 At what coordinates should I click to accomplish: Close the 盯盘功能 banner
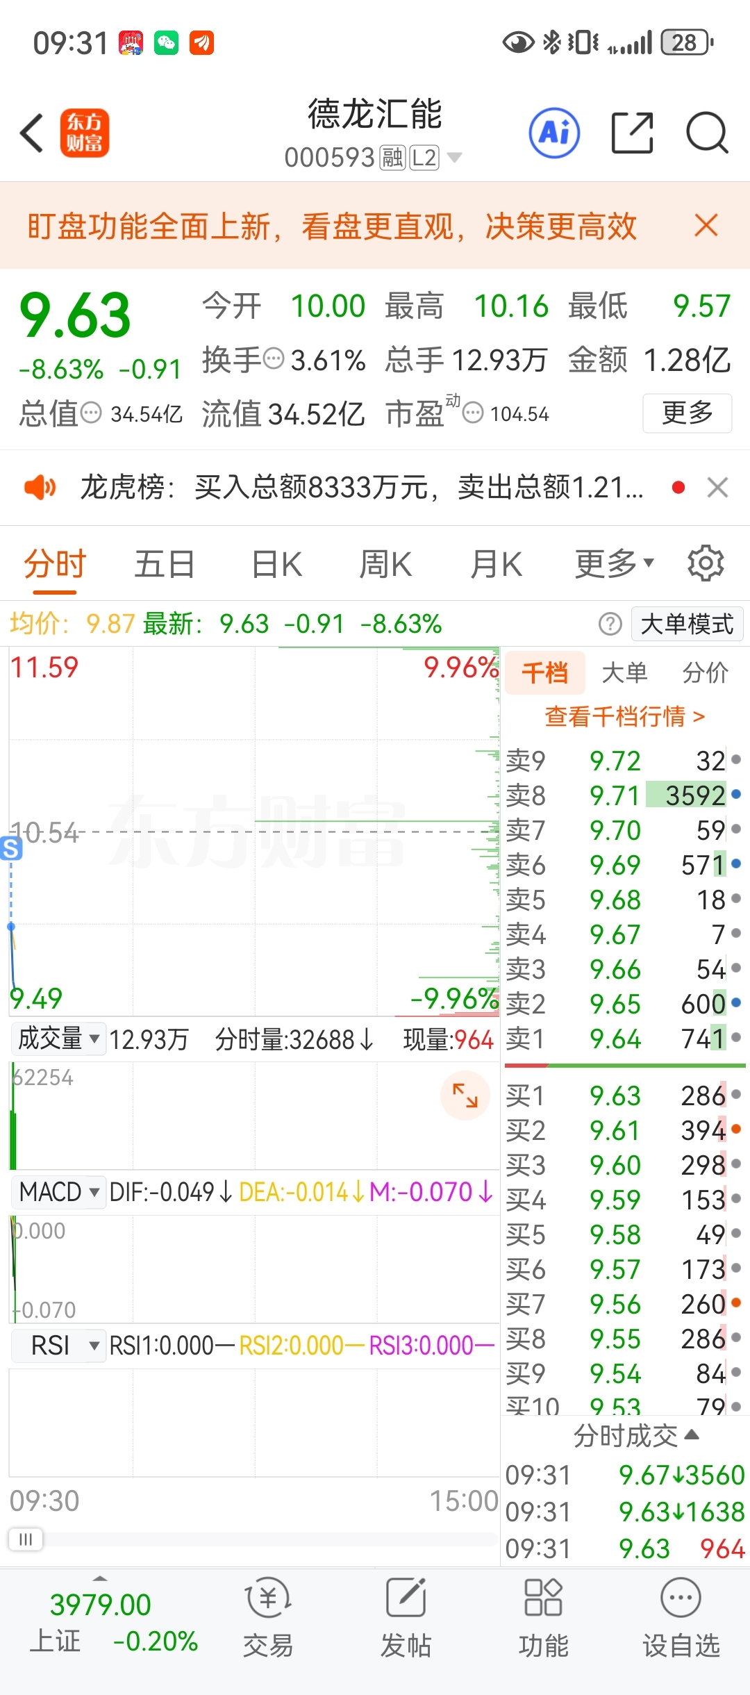(x=706, y=225)
